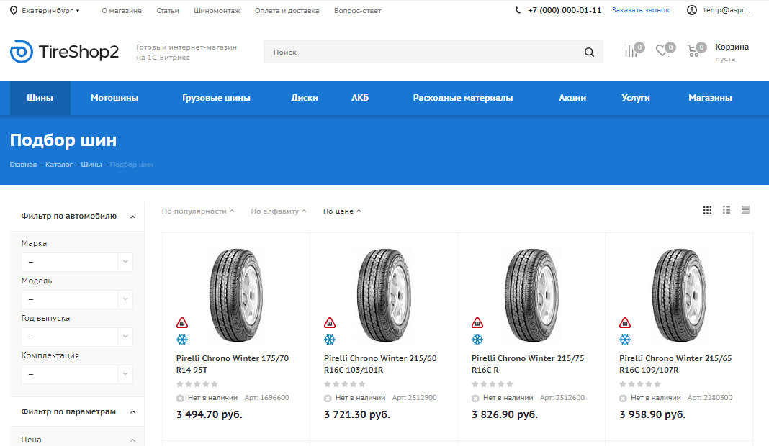This screenshot has height=446, width=769.
Task: Open Оплата и доставка link
Action: click(287, 10)
